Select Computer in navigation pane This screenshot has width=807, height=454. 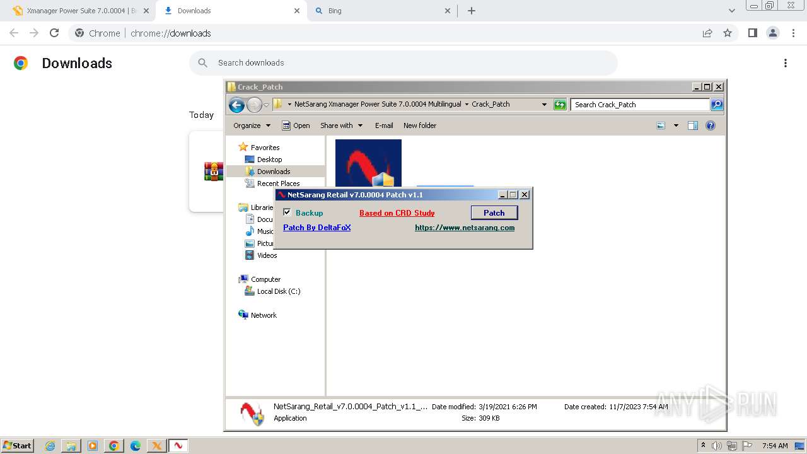265,279
